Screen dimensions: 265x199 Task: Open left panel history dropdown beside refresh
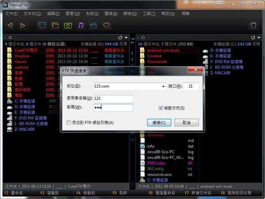126,38
